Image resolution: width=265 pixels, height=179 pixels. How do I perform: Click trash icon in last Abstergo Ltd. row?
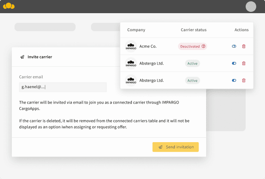(x=244, y=80)
